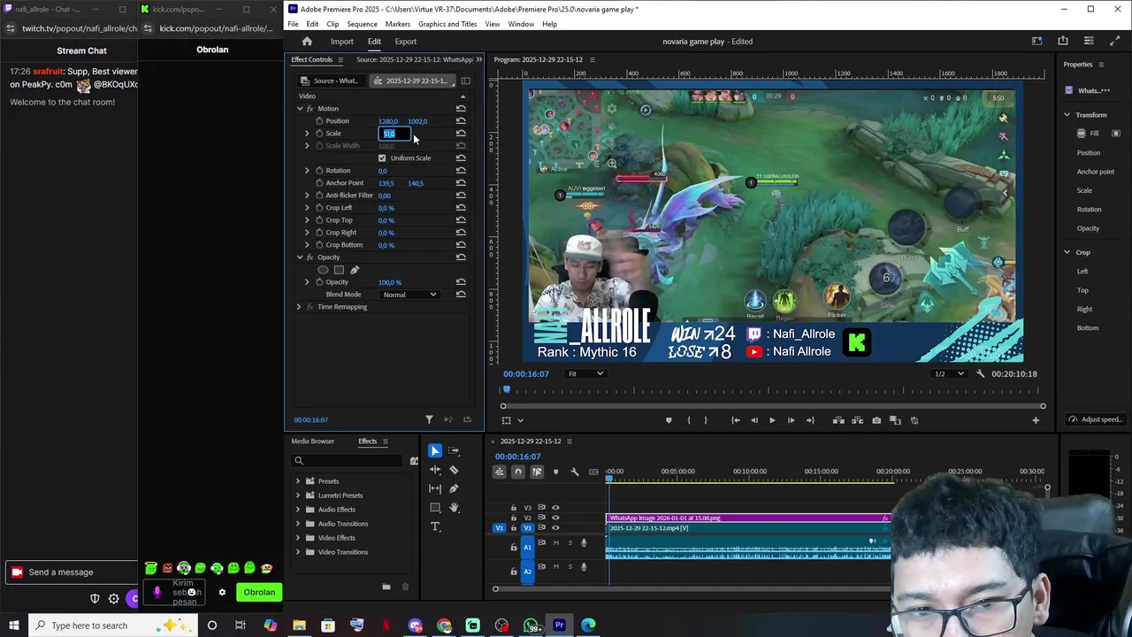The image size is (1132, 637).
Task: Select the Rectangle tool
Action: tap(435, 508)
